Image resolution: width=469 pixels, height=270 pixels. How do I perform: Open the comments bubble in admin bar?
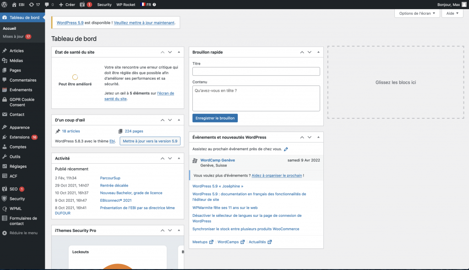(47, 5)
